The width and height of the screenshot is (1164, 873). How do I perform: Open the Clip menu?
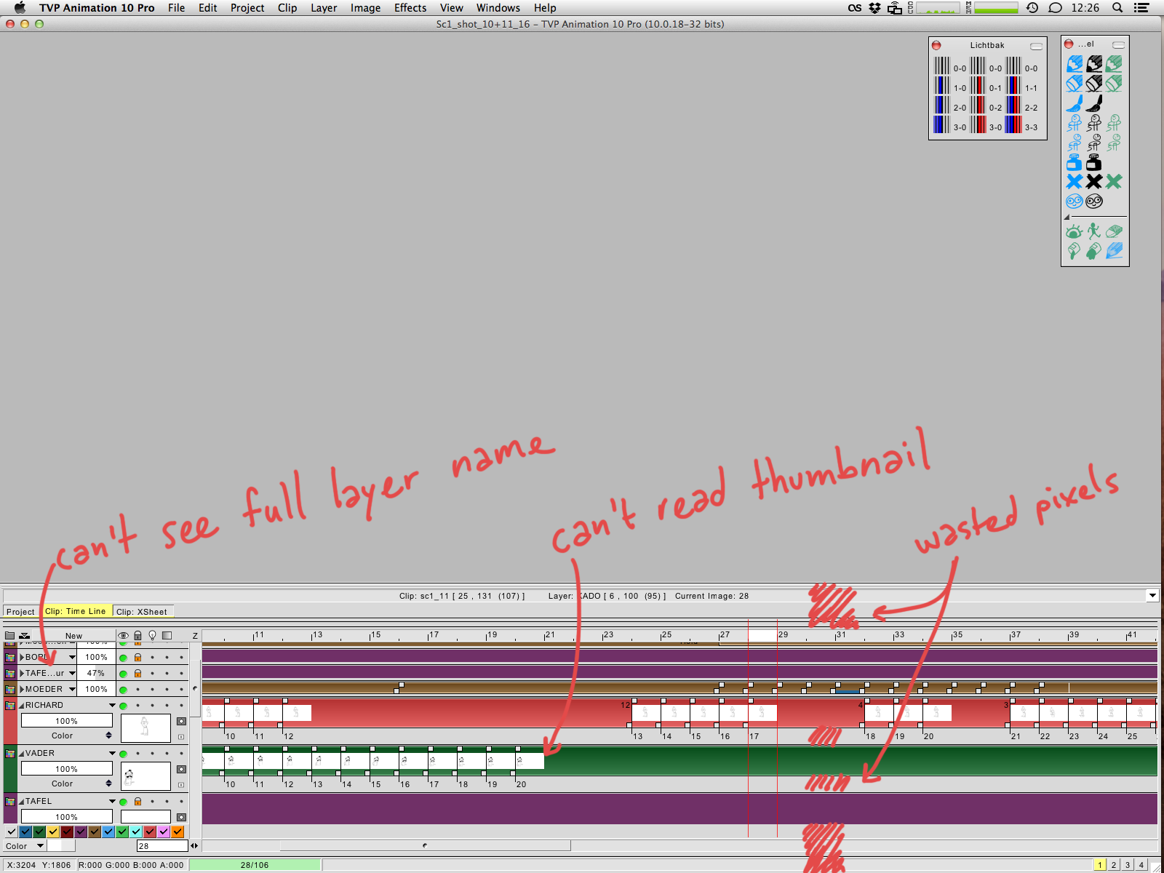pos(287,8)
